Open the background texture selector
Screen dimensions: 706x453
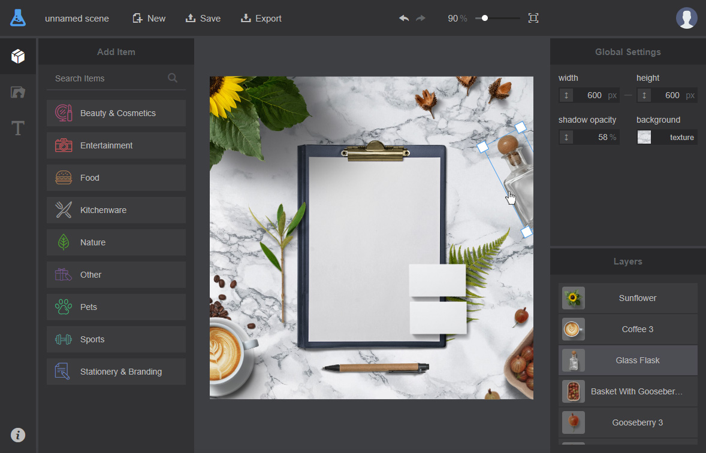coord(666,137)
